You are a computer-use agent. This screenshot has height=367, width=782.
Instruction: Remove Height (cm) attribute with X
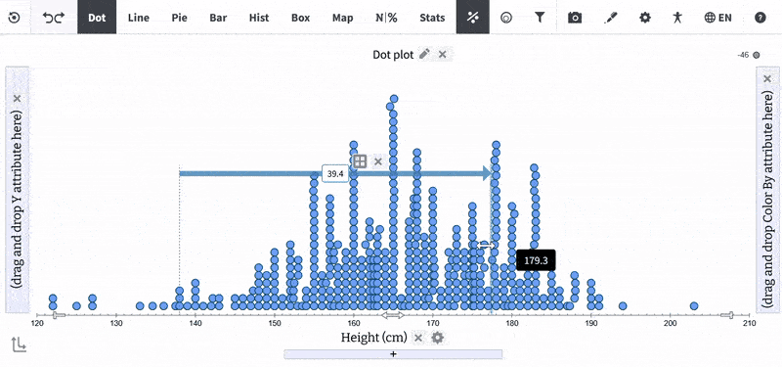pos(418,338)
